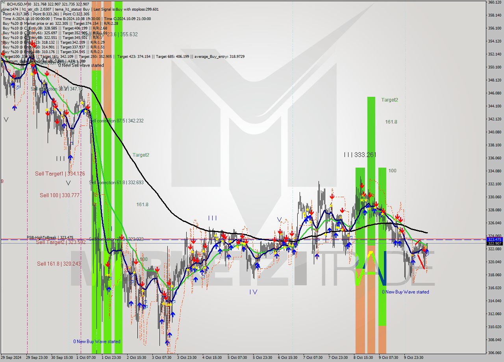Click the 'Sell Target1 | 334.126' label
Image resolution: width=504 pixels, height=362 pixels.
point(60,174)
